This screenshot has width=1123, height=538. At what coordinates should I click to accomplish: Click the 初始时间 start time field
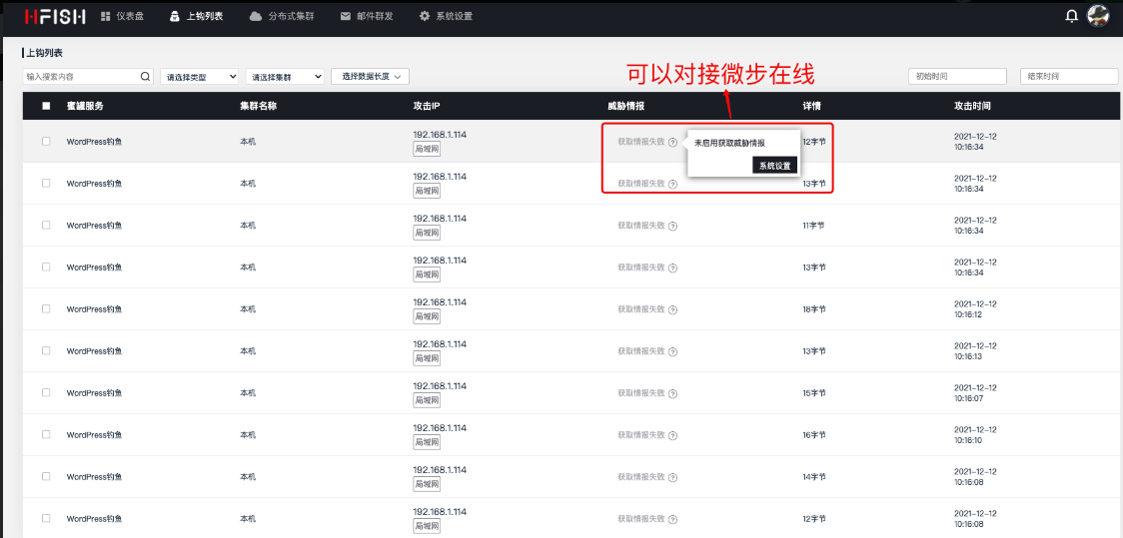pyautogui.click(x=958, y=77)
